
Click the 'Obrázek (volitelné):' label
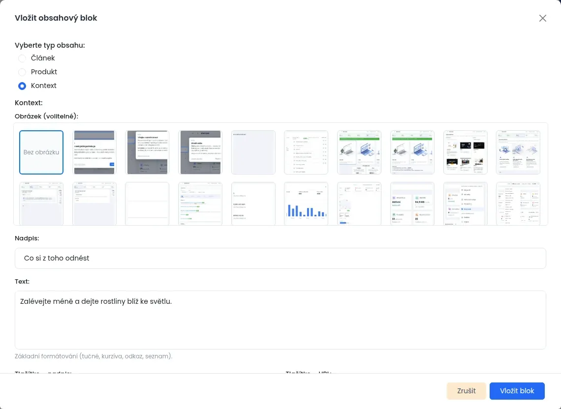[x=47, y=116]
